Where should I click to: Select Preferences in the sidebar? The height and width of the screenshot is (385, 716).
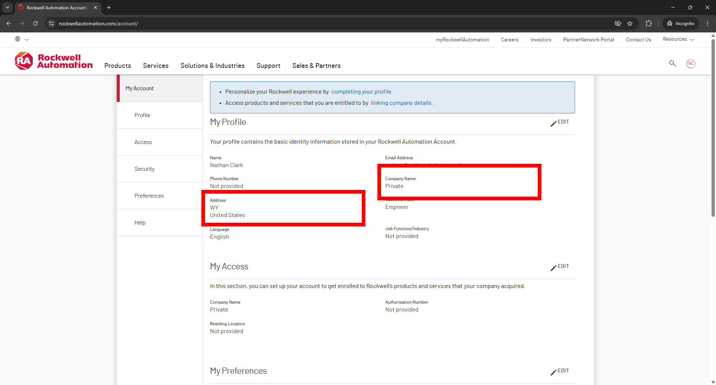(x=160, y=196)
